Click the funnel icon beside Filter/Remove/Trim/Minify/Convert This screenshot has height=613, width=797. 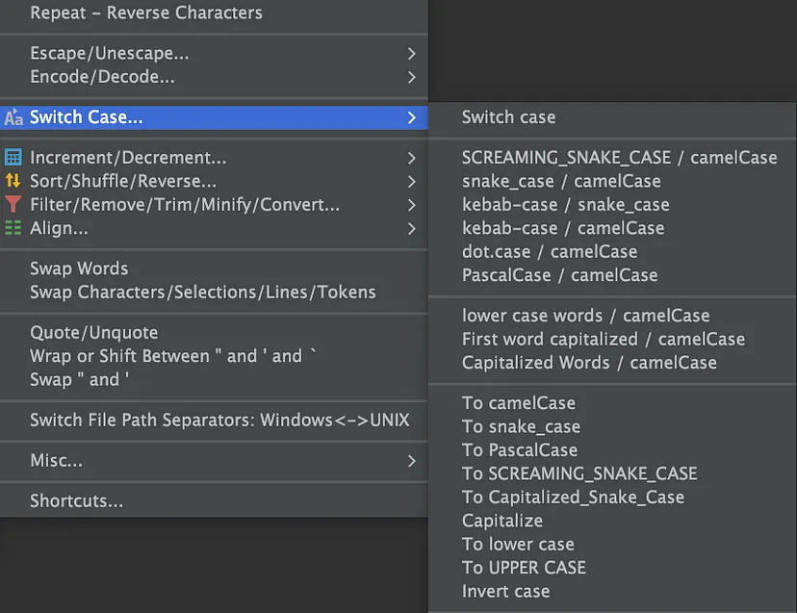[x=13, y=204]
